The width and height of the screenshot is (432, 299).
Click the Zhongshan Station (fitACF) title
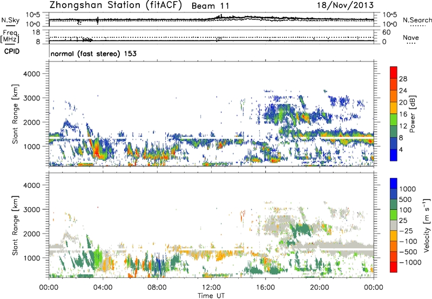coord(116,5)
